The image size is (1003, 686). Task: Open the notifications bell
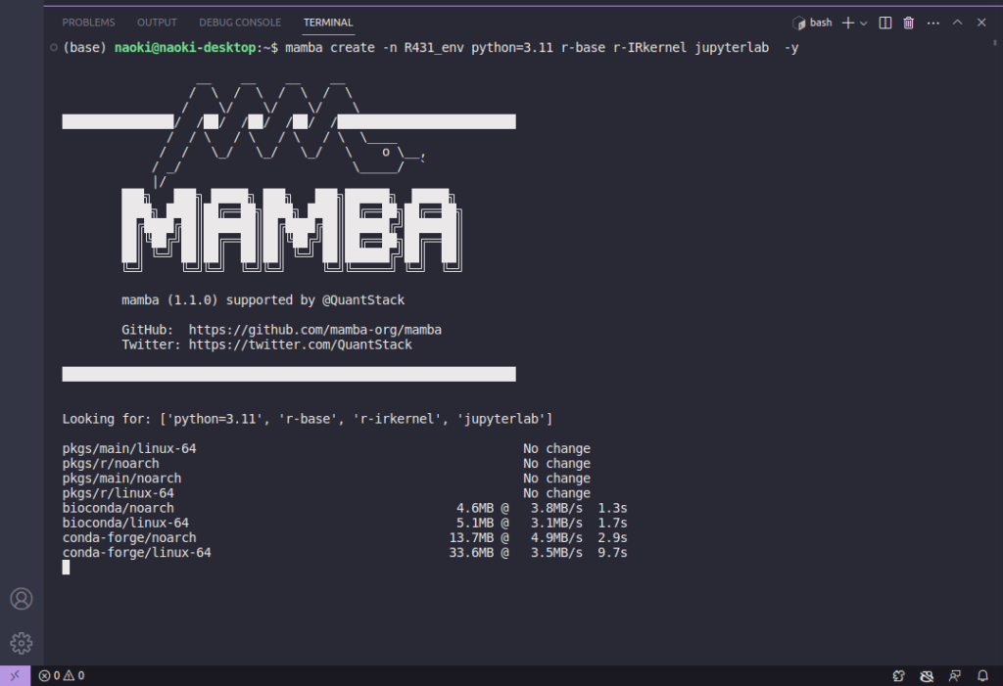[x=983, y=676]
